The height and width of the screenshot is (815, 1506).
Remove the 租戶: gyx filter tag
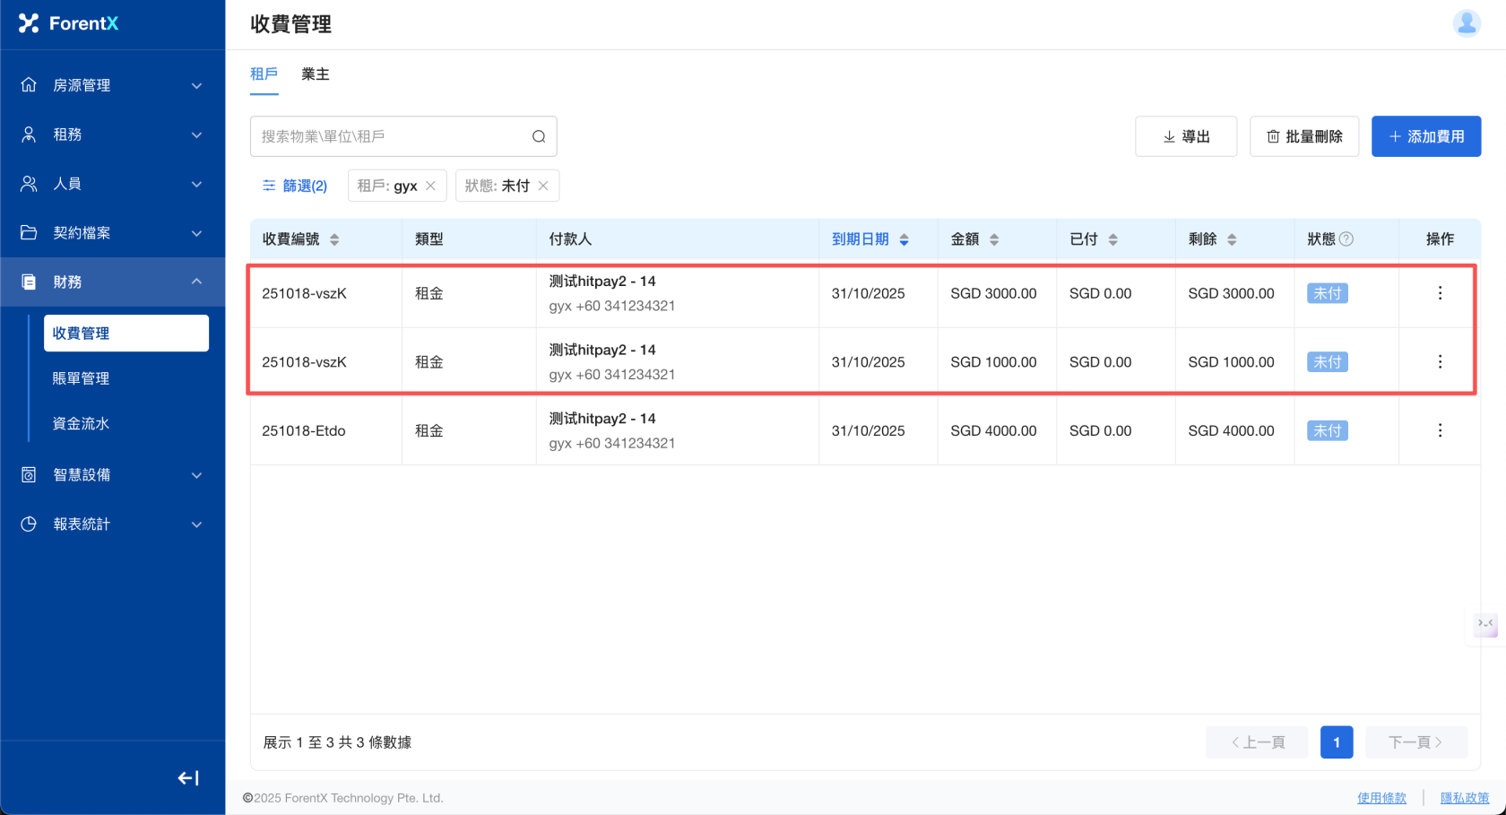coord(430,186)
